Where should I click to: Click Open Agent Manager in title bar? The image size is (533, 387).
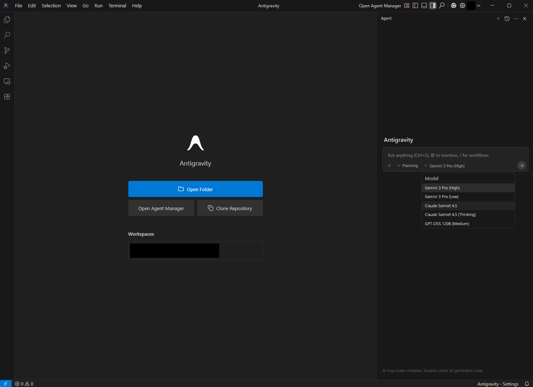pos(380,5)
